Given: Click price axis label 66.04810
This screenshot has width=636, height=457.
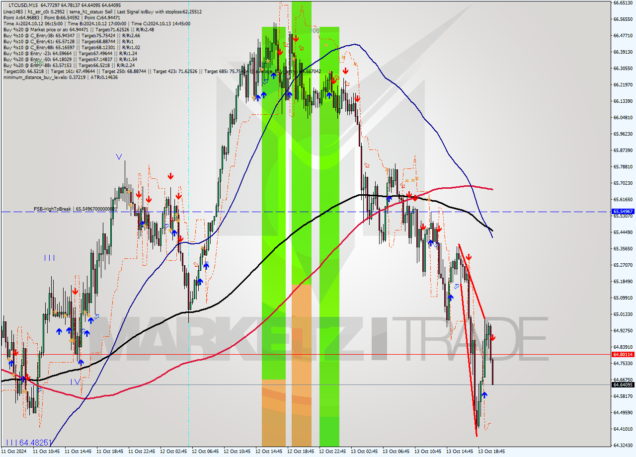Looking at the screenshot, I should [623, 117].
